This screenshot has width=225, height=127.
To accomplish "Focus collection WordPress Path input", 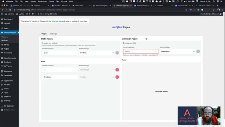I will pyautogui.click(x=141, y=52).
